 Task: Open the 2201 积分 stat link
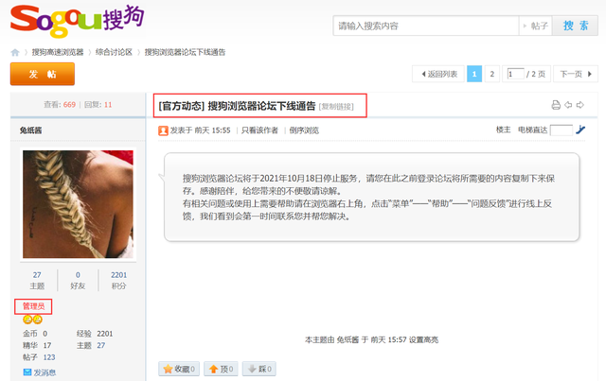pos(118,280)
